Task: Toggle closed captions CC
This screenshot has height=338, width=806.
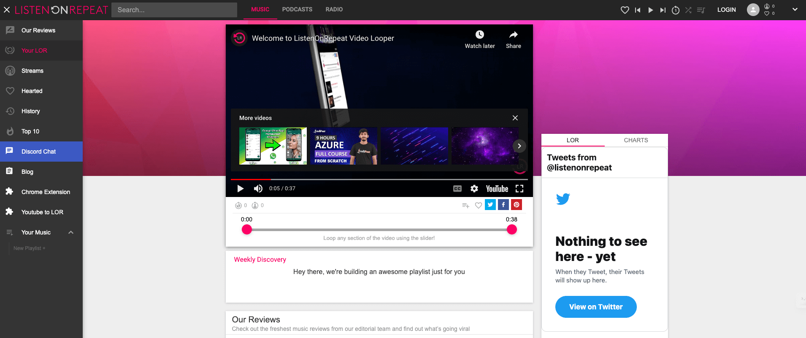Action: [457, 189]
